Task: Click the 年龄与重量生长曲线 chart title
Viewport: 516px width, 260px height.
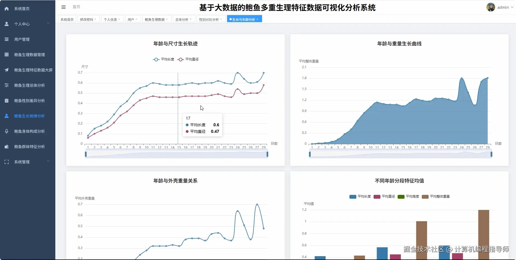Action: [x=399, y=44]
